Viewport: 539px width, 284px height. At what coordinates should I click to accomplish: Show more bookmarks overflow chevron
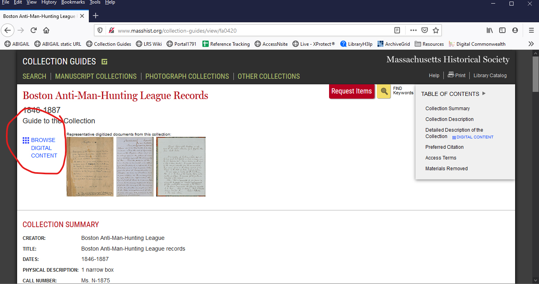point(531,44)
